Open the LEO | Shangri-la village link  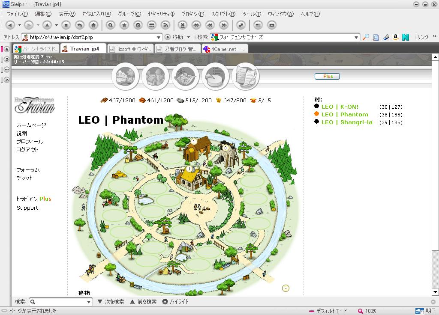347,122
